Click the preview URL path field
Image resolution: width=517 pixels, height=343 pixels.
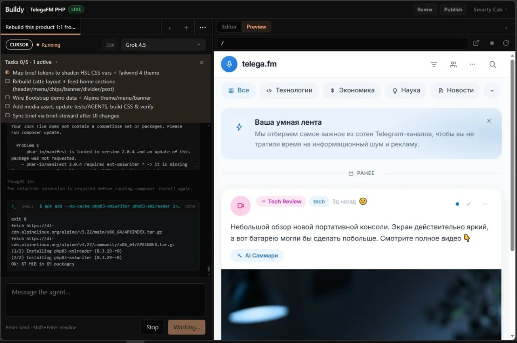(x=343, y=43)
